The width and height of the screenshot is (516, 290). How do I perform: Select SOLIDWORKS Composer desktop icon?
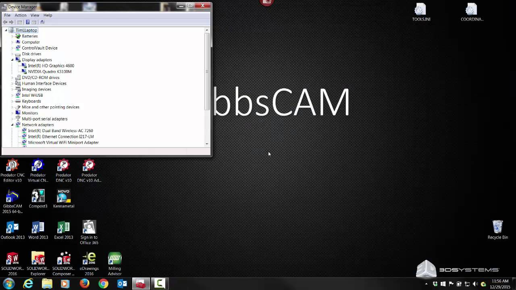click(64, 264)
